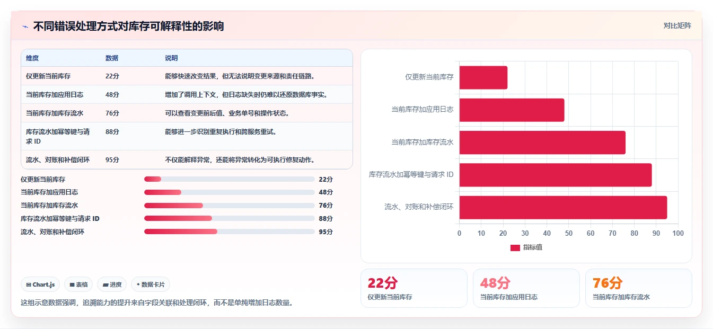Click the 维度 column header
Viewport: 713px width, 329px height.
tap(32, 58)
